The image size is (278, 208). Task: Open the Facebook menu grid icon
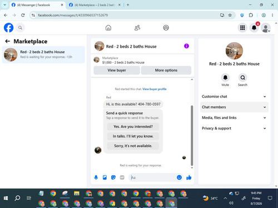tap(242, 28)
